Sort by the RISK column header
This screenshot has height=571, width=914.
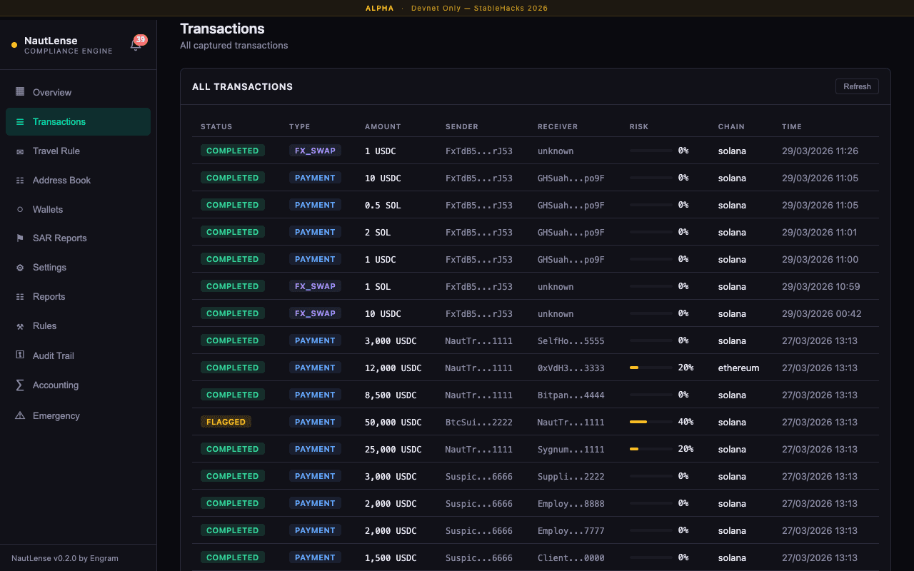638,126
